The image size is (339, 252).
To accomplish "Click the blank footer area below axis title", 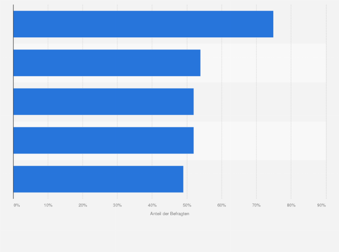I will (169, 235).
